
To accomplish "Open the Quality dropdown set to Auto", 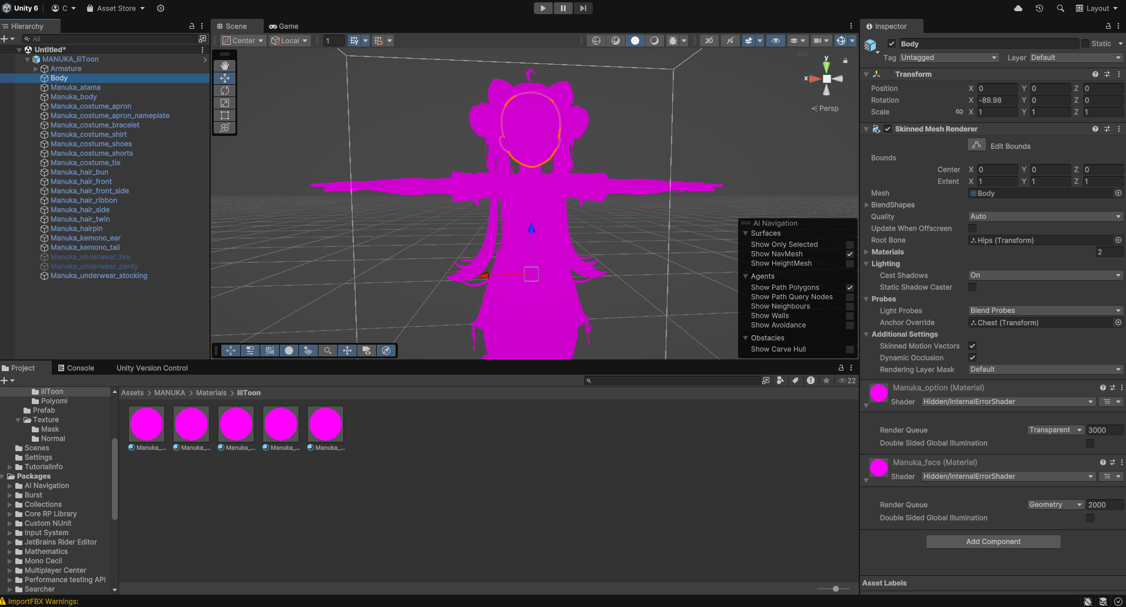I will pos(1045,216).
